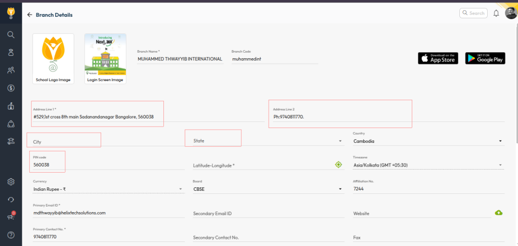Expand the State dropdown
This screenshot has height=246, width=518.
(x=340, y=141)
